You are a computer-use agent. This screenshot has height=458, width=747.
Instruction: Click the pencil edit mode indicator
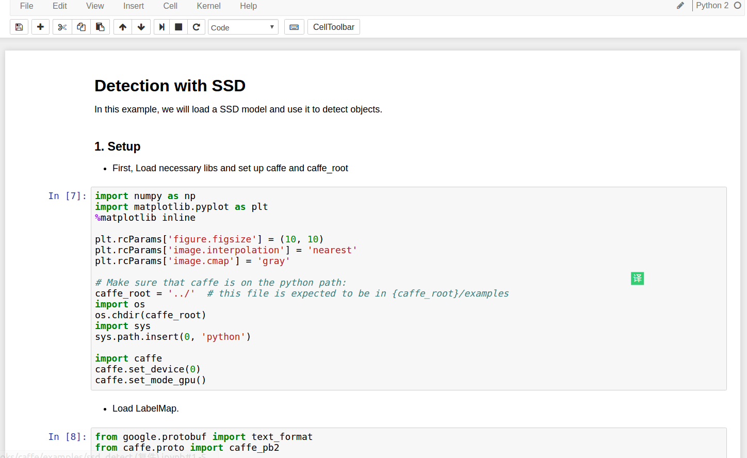680,6
